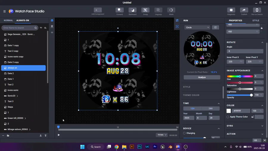Expand the Sonic20 layer group
Image resolution: width=268 pixels, height=151 pixels.
(17, 96)
